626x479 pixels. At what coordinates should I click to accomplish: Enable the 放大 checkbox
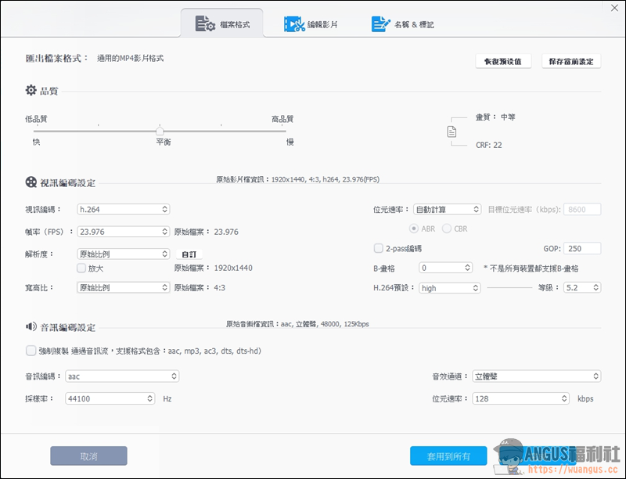click(x=81, y=268)
